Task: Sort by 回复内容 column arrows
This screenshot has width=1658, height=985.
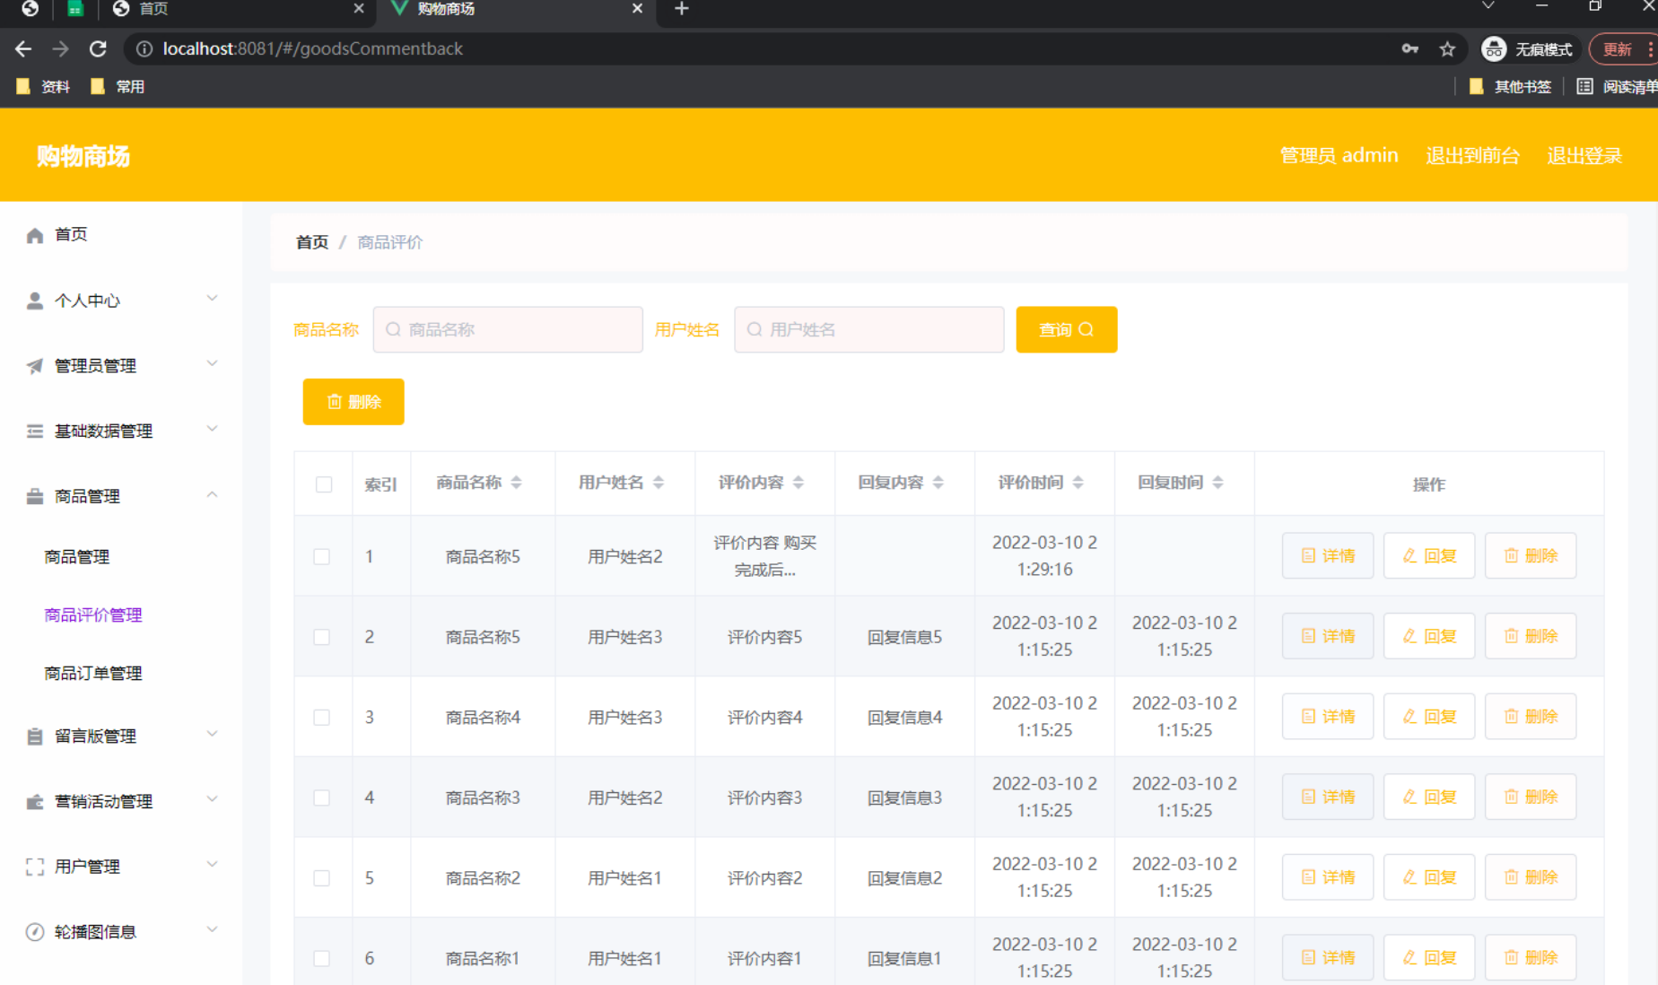Action: click(x=938, y=483)
